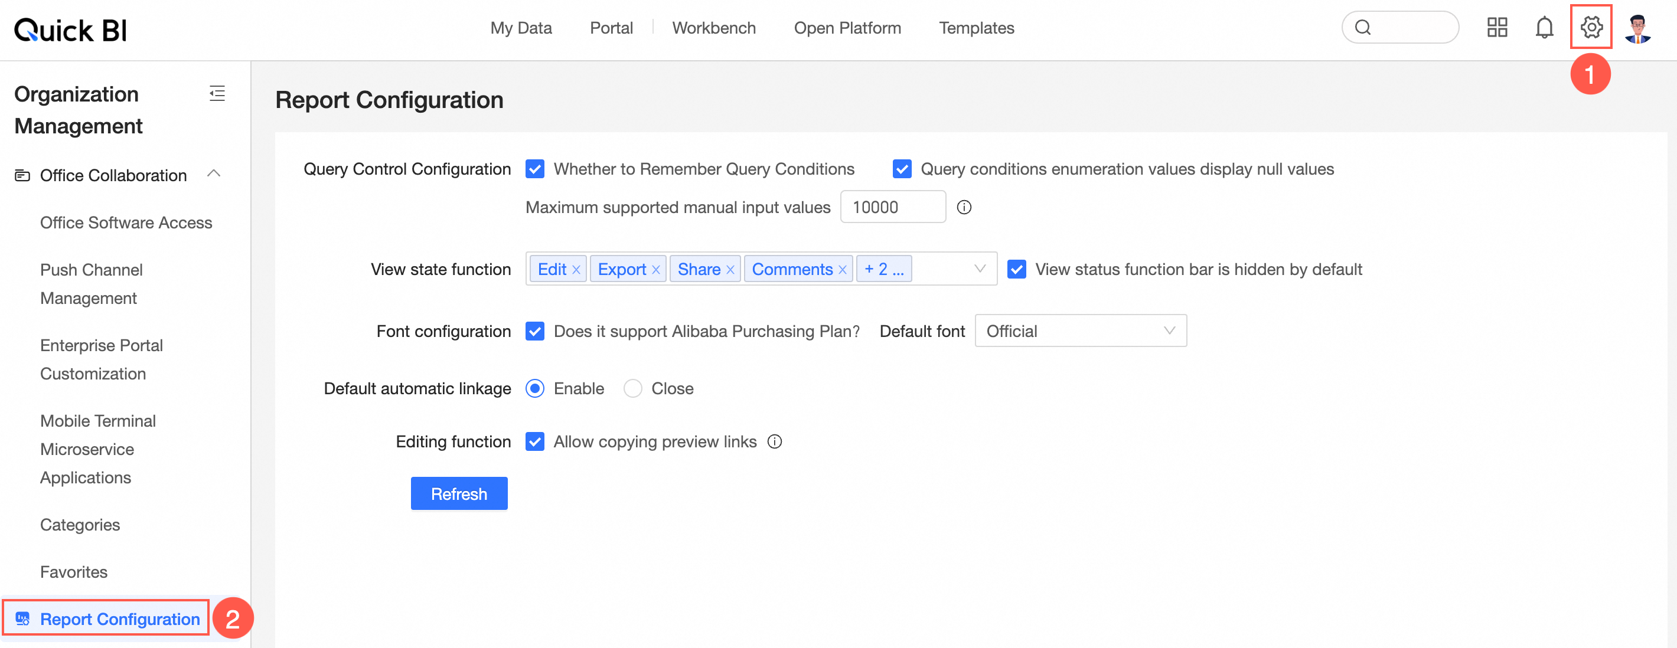
Task: Collapse the sidebar menu icon
Action: coord(217,94)
